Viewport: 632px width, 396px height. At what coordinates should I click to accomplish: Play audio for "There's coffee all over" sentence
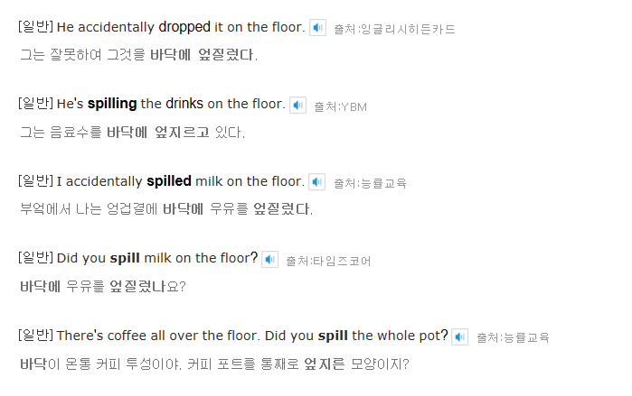point(459,336)
